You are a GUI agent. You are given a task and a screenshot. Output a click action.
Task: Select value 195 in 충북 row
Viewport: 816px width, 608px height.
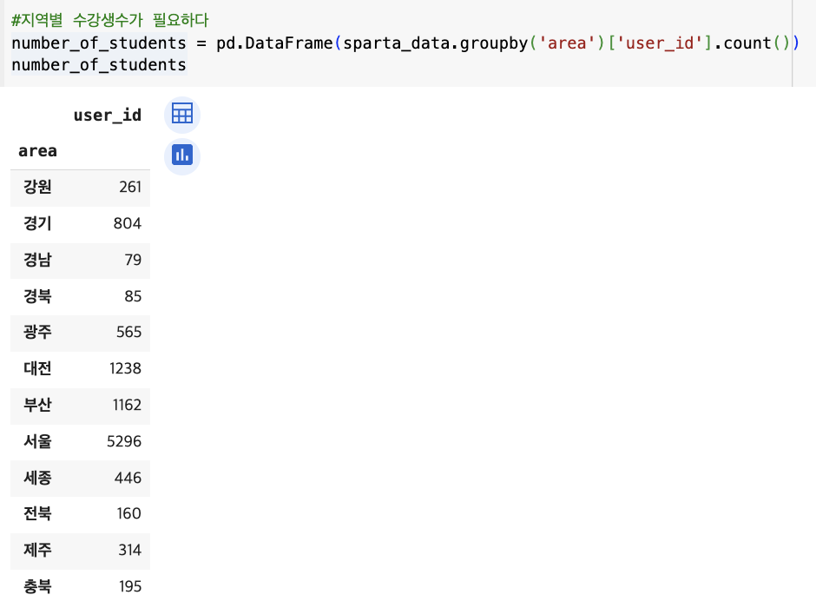point(130,586)
